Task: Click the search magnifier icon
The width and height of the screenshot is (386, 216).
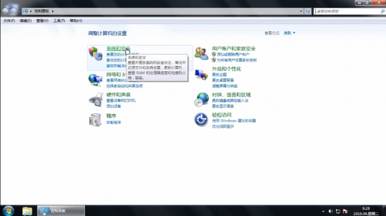Action: pyautogui.click(x=383, y=11)
